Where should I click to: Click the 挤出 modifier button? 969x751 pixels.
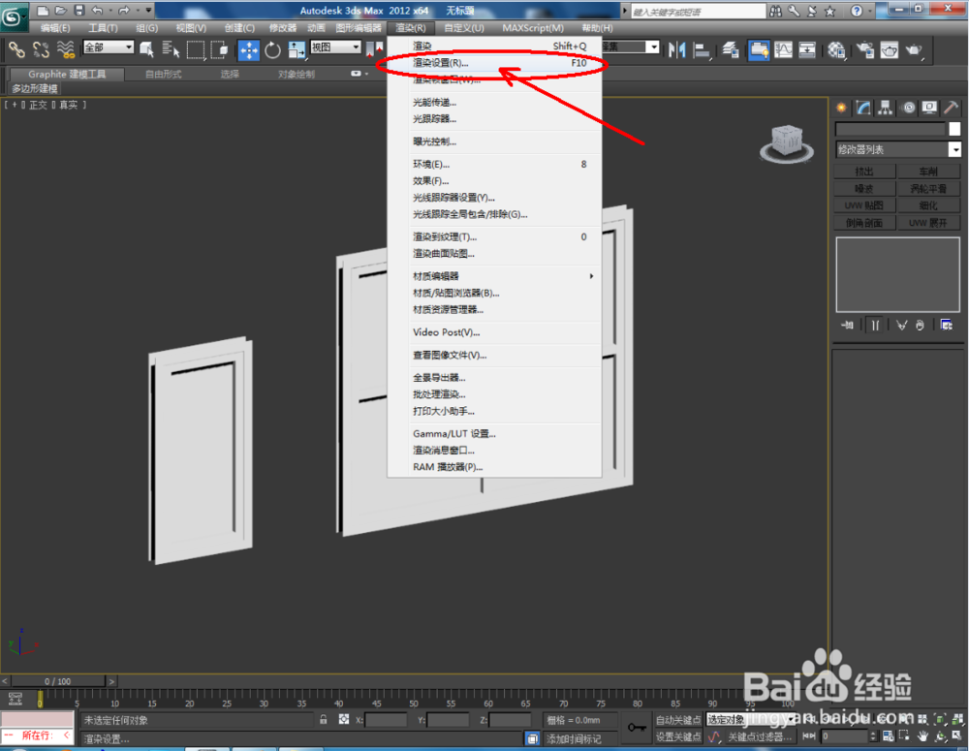[x=864, y=172]
